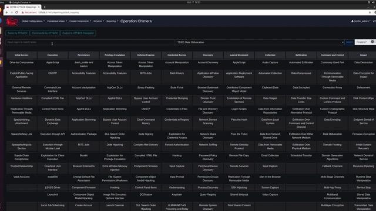The image size is (376, 211).
Task: Switch to Tasks by ATT&CK tab
Action: [x=17, y=33]
